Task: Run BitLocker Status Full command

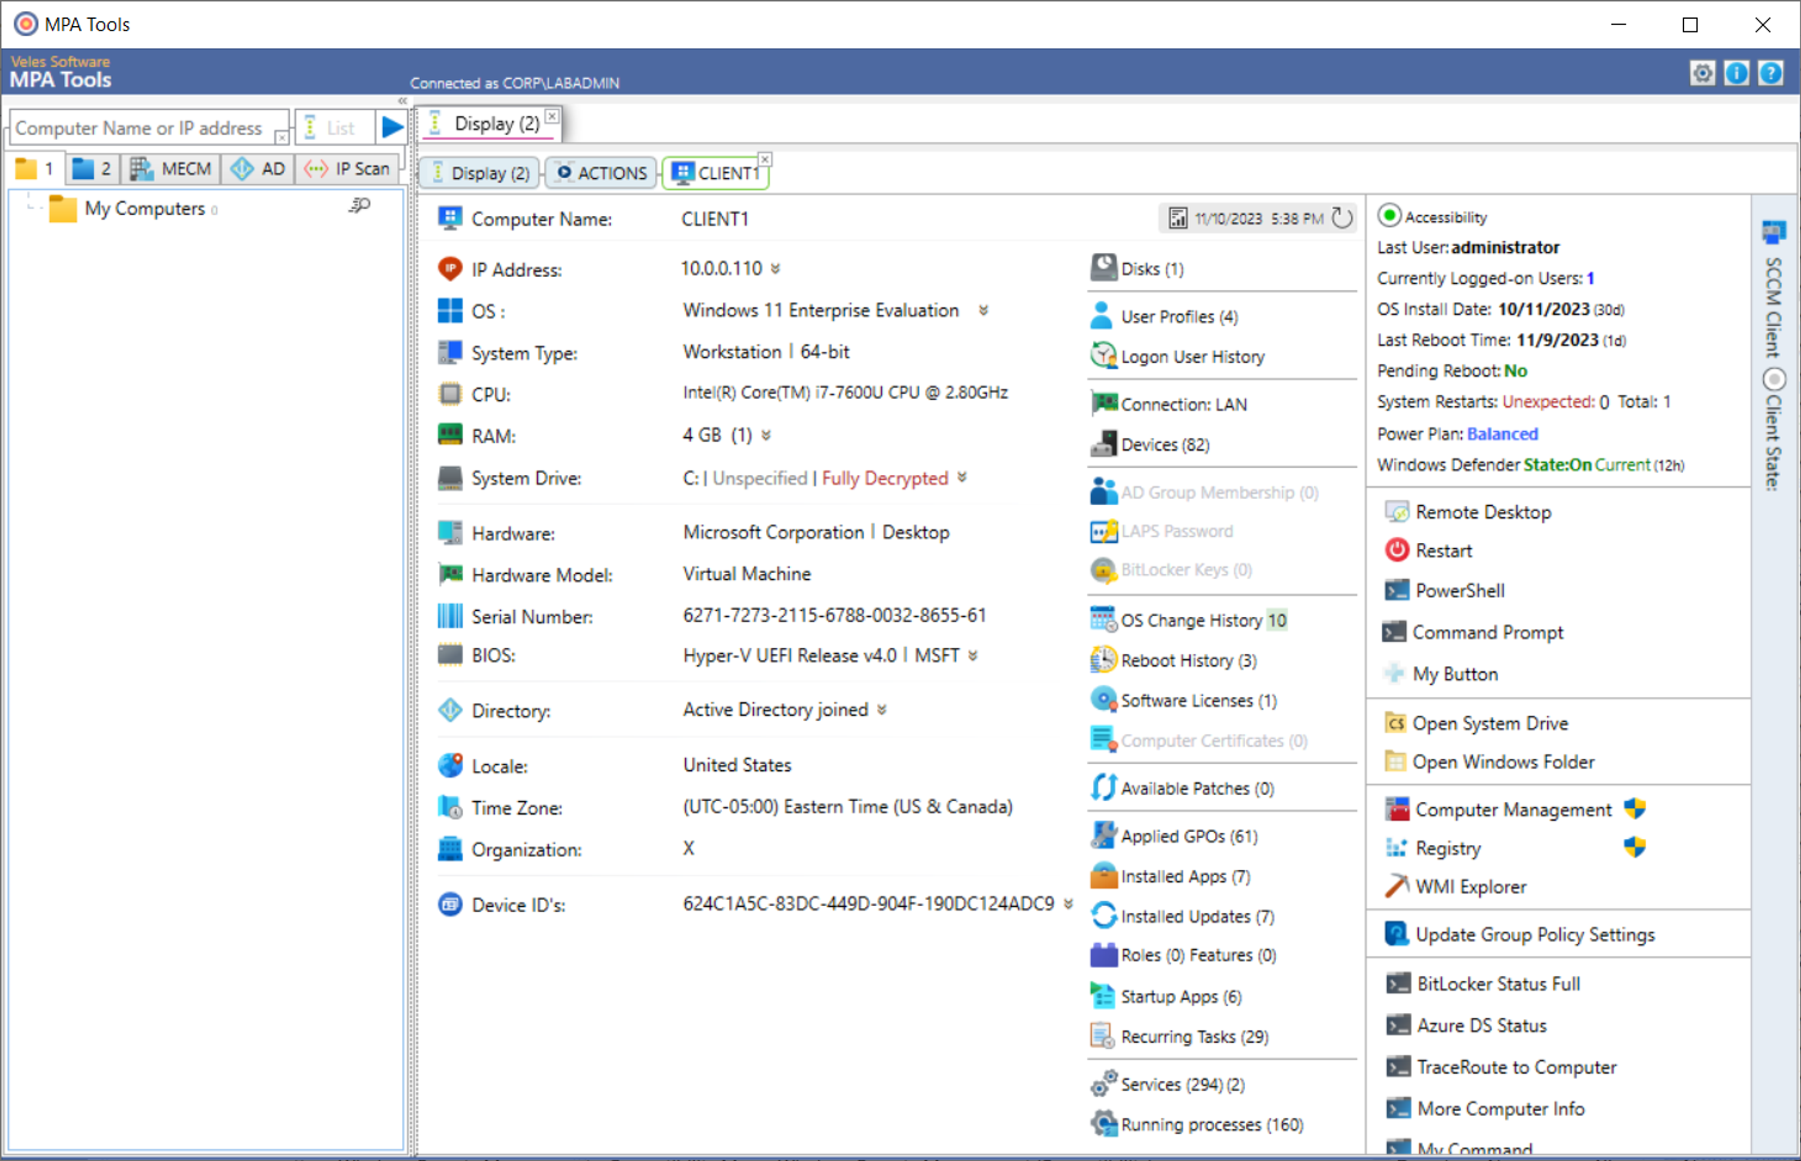Action: pos(1483,983)
